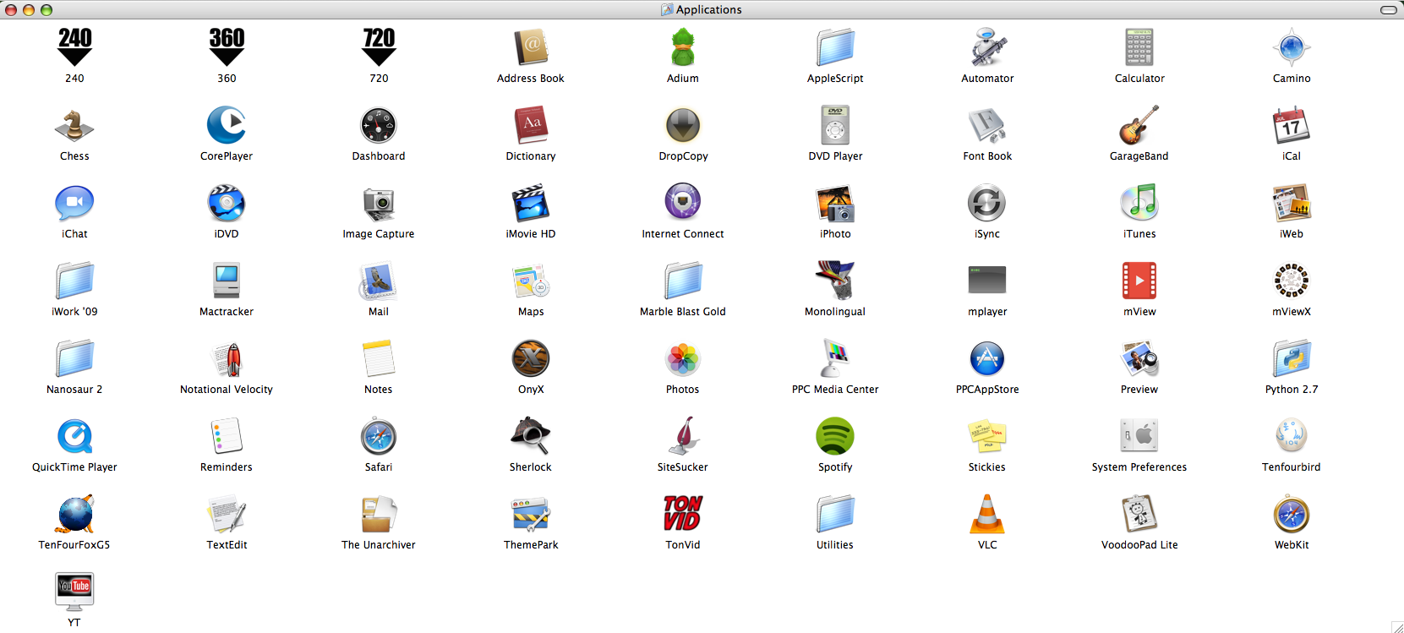The height and width of the screenshot is (633, 1404).
Task: Select the Automator robot icon
Action: coord(987,47)
